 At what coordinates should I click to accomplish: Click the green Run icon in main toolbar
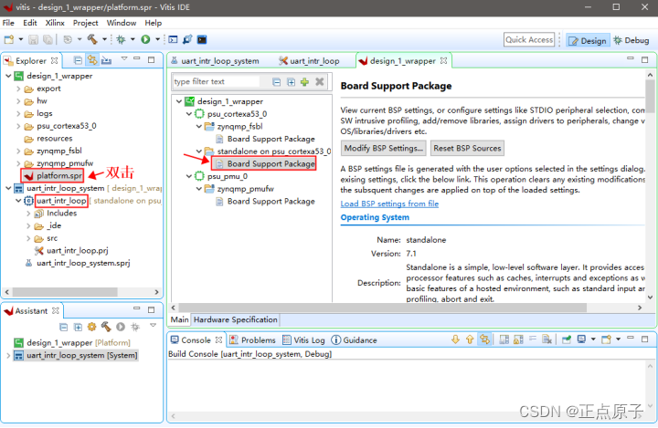point(145,39)
